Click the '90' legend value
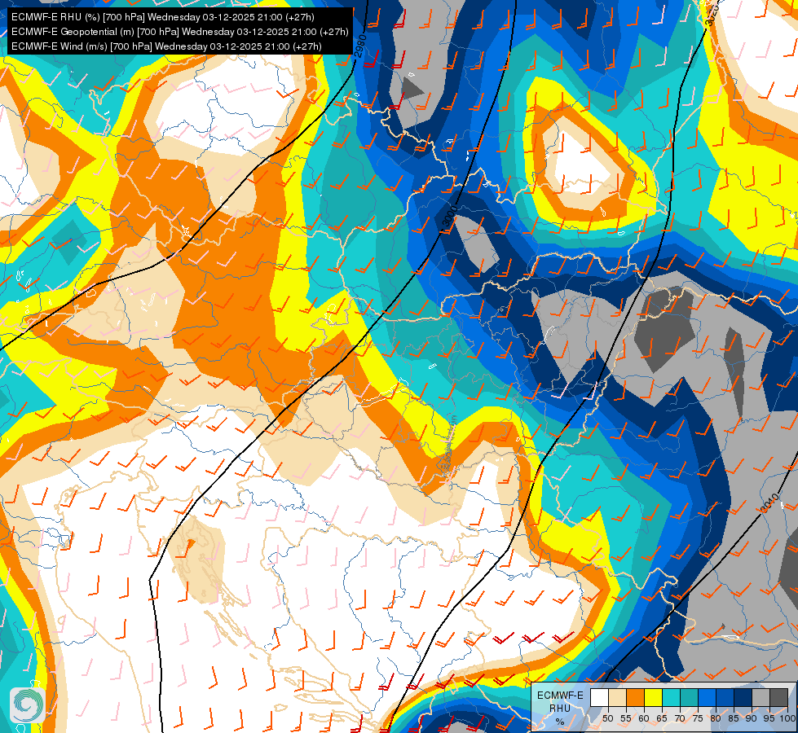The image size is (798, 733). click(x=752, y=718)
